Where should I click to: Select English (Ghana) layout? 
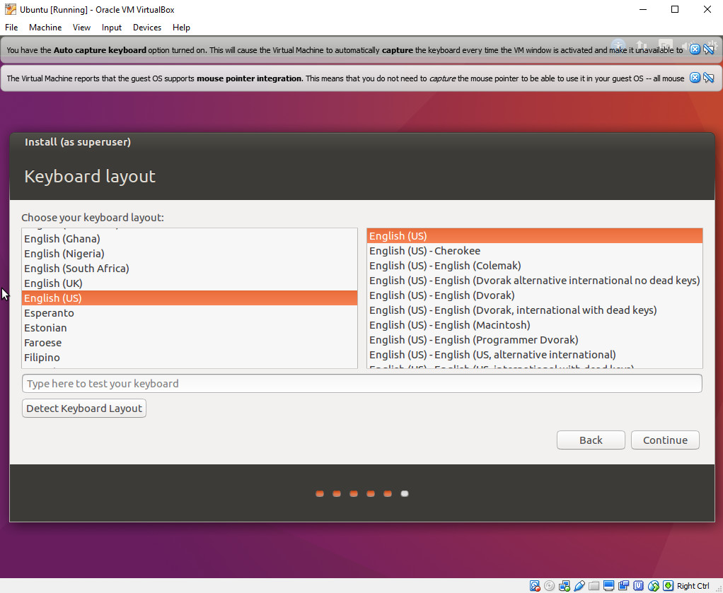190,239
